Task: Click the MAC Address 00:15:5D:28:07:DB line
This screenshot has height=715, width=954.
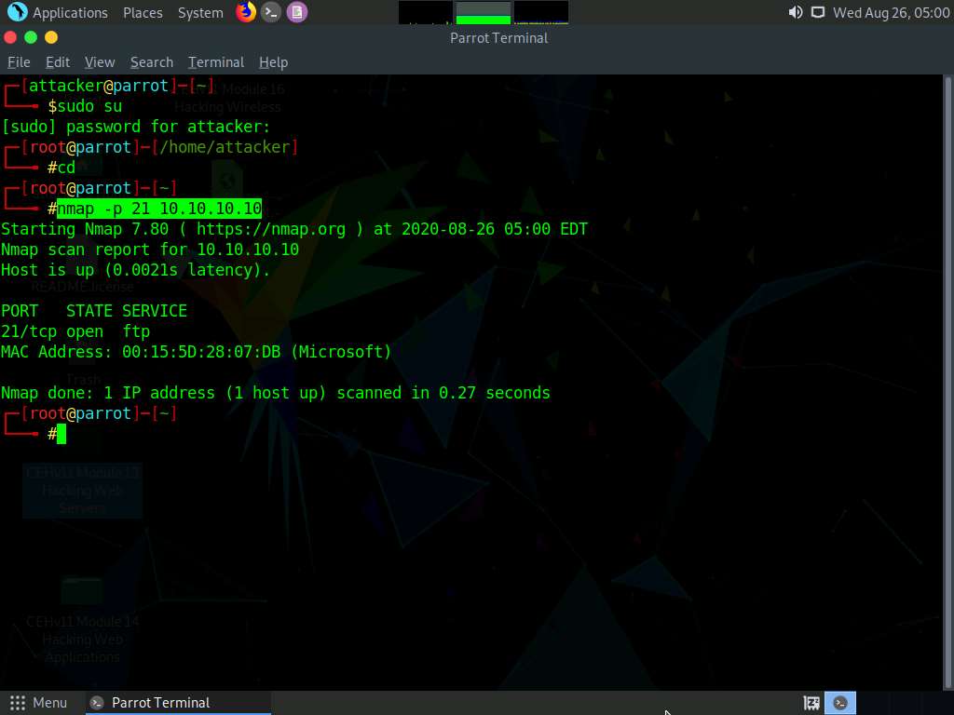Action: coord(196,352)
